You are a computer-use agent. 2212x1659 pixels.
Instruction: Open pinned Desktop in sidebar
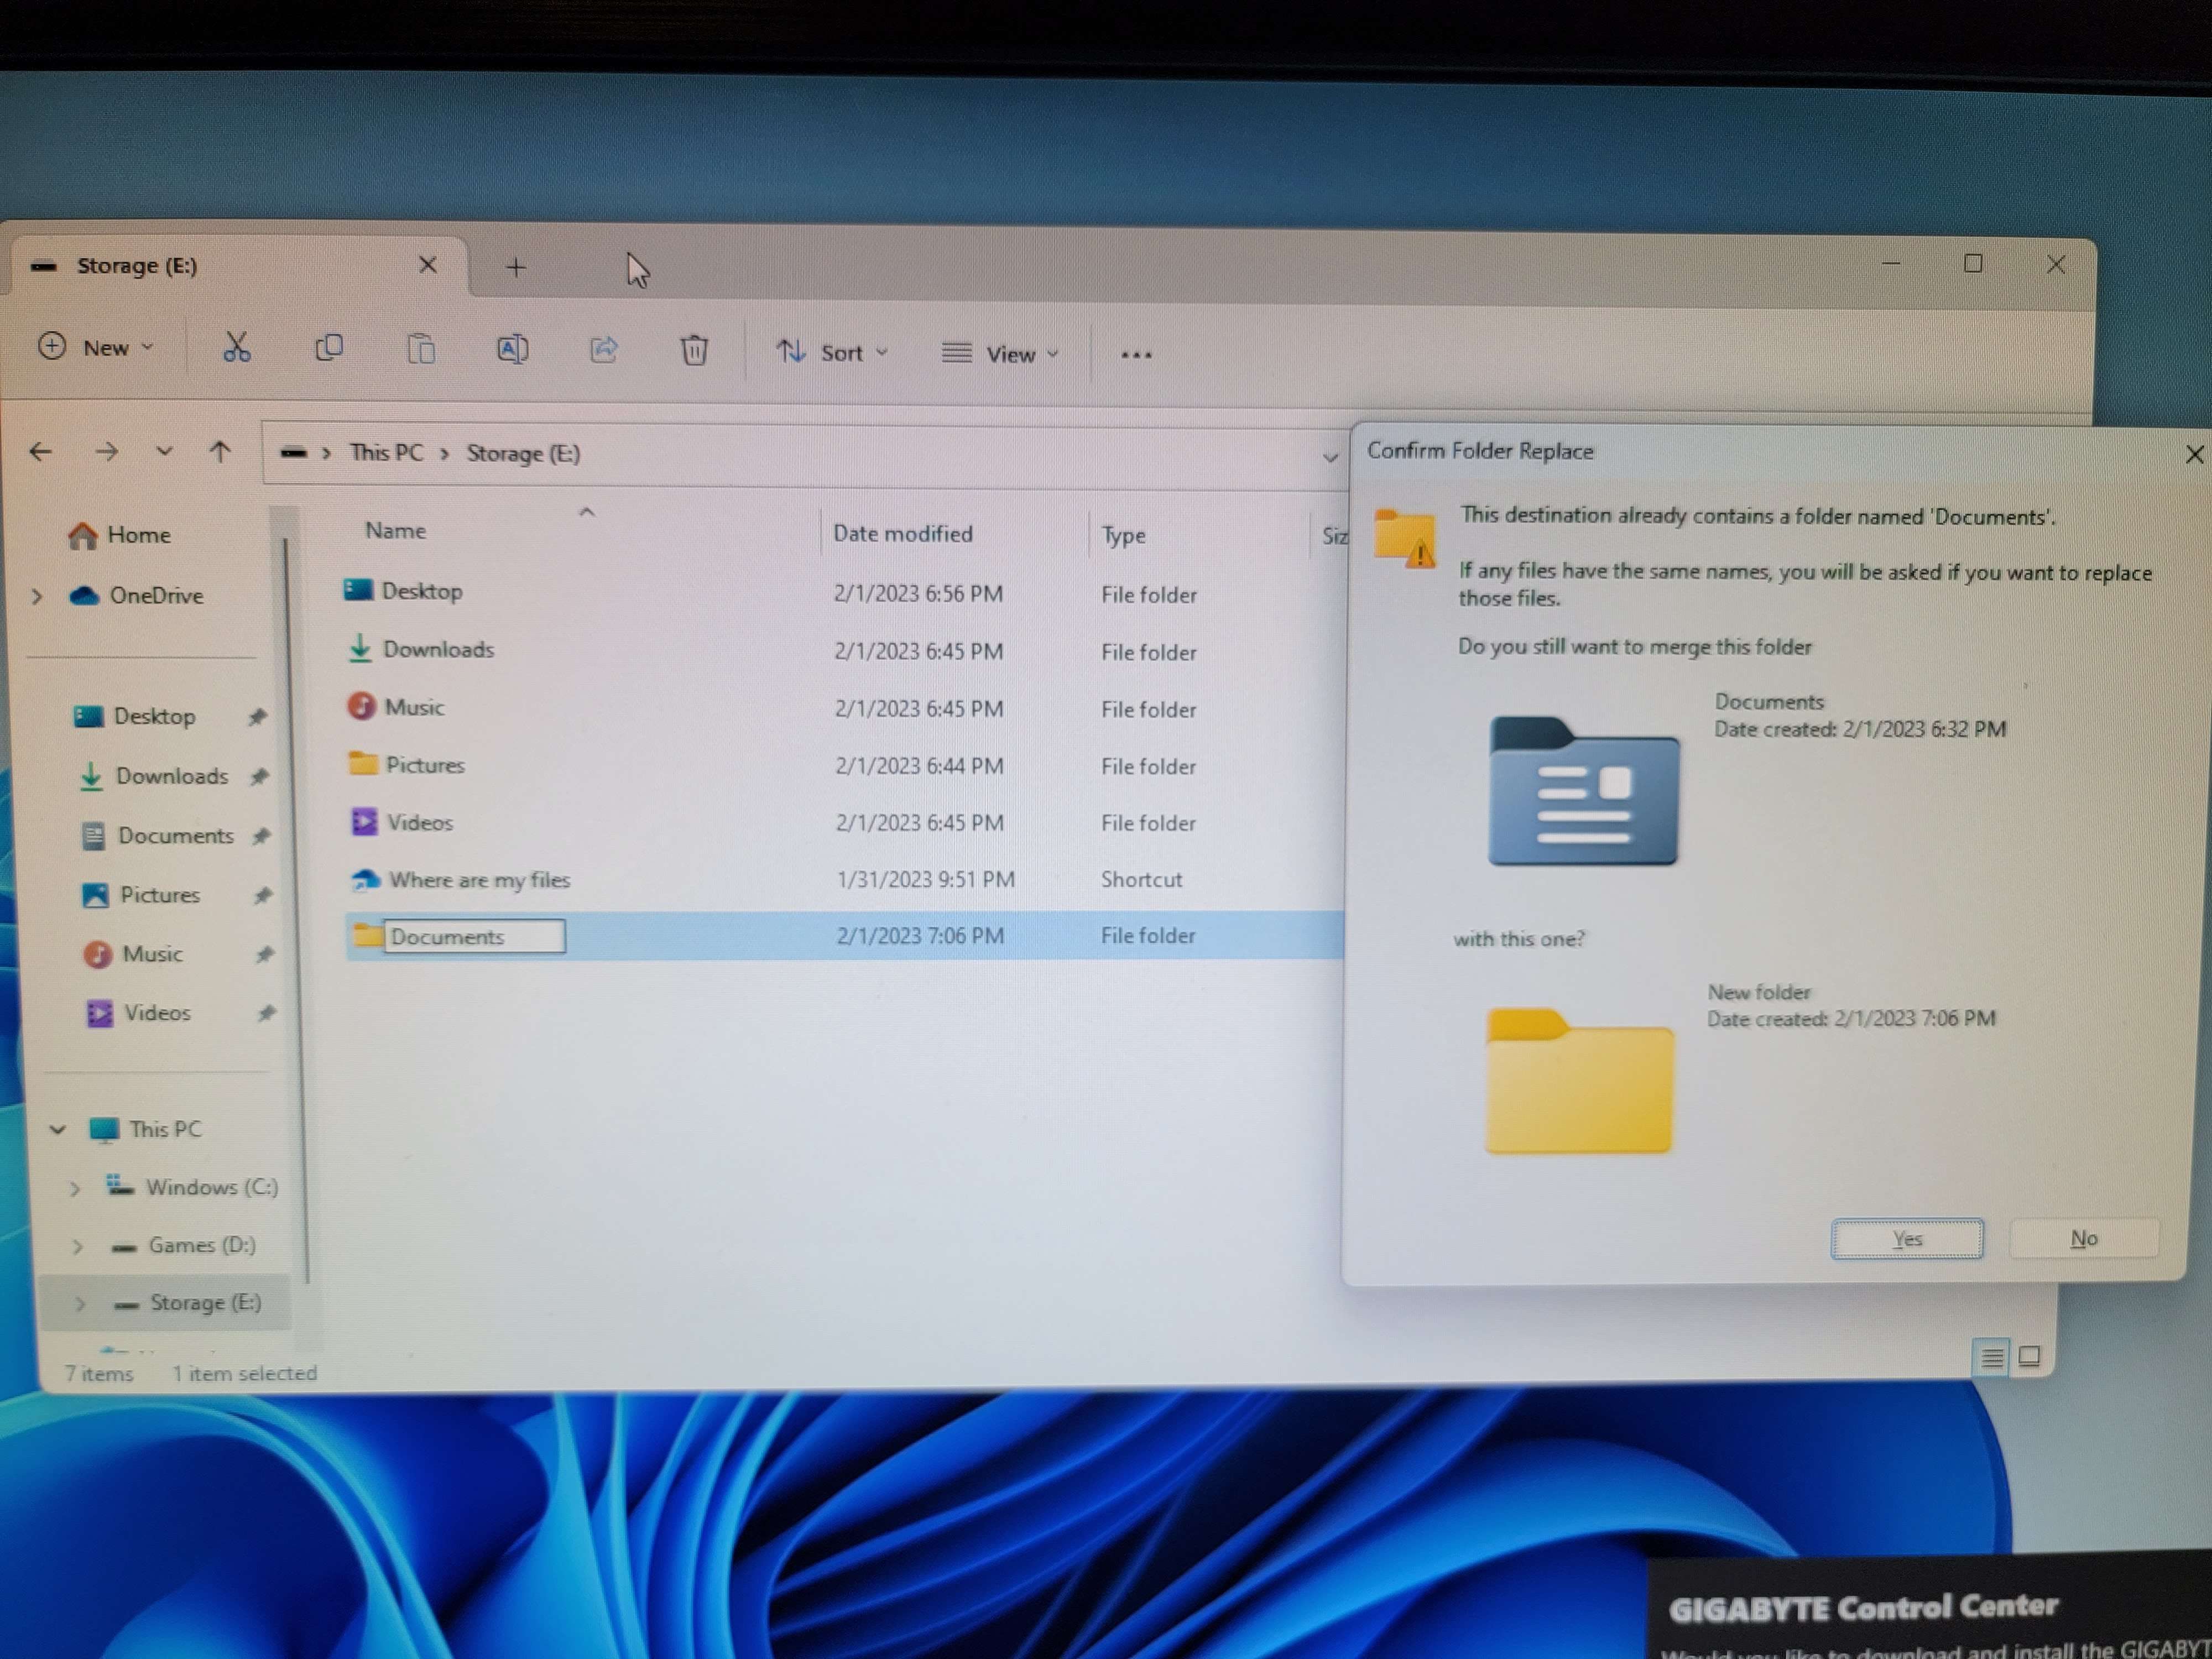pyautogui.click(x=134, y=716)
